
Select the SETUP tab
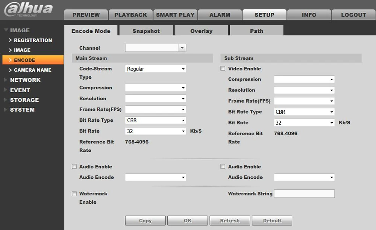[x=264, y=15]
